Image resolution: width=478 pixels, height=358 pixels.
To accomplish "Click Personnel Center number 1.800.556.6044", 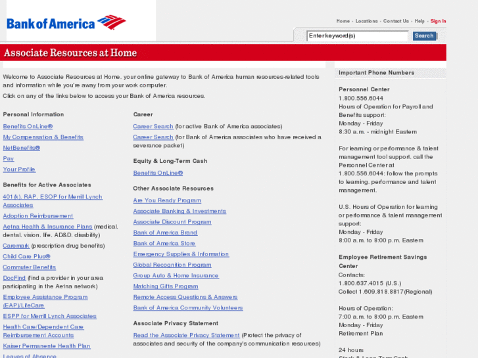I will (x=360, y=98).
